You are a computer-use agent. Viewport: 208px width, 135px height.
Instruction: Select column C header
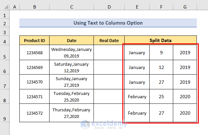click(x=71, y=7)
